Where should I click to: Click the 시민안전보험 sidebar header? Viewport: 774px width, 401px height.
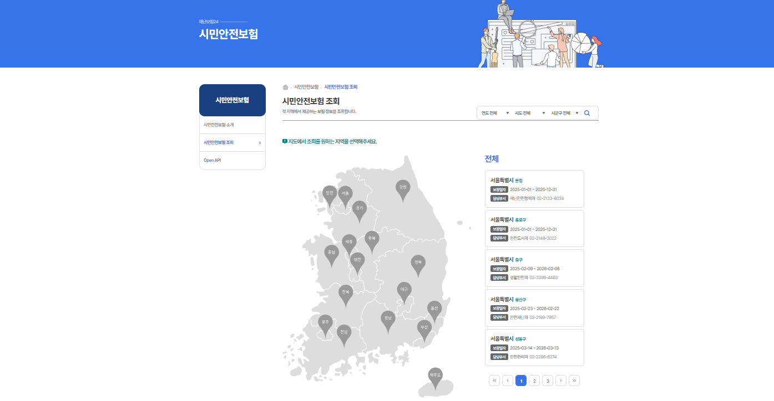232,100
